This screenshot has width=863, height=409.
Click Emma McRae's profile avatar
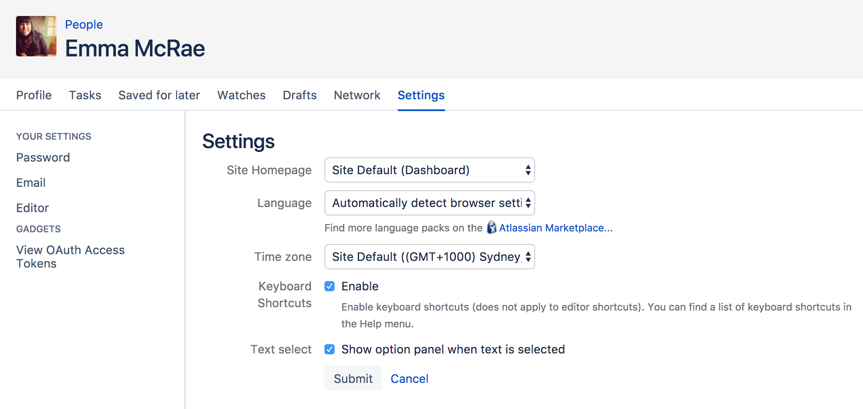coord(36,36)
